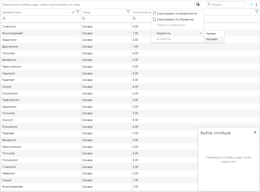Select Сортировать по возрастанию
This screenshot has height=192, width=260.
point(177,14)
